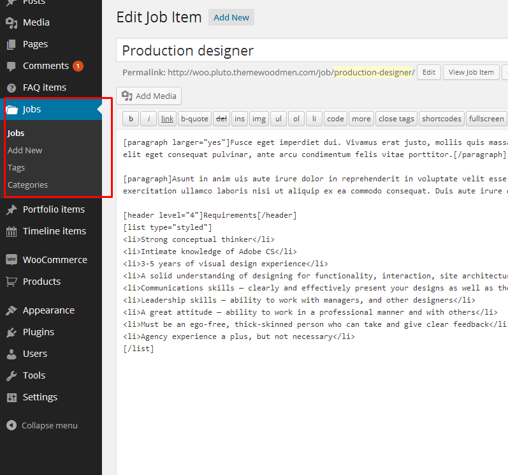The image size is (508, 475).
Task: Open the Media menu
Action: pyautogui.click(x=36, y=22)
